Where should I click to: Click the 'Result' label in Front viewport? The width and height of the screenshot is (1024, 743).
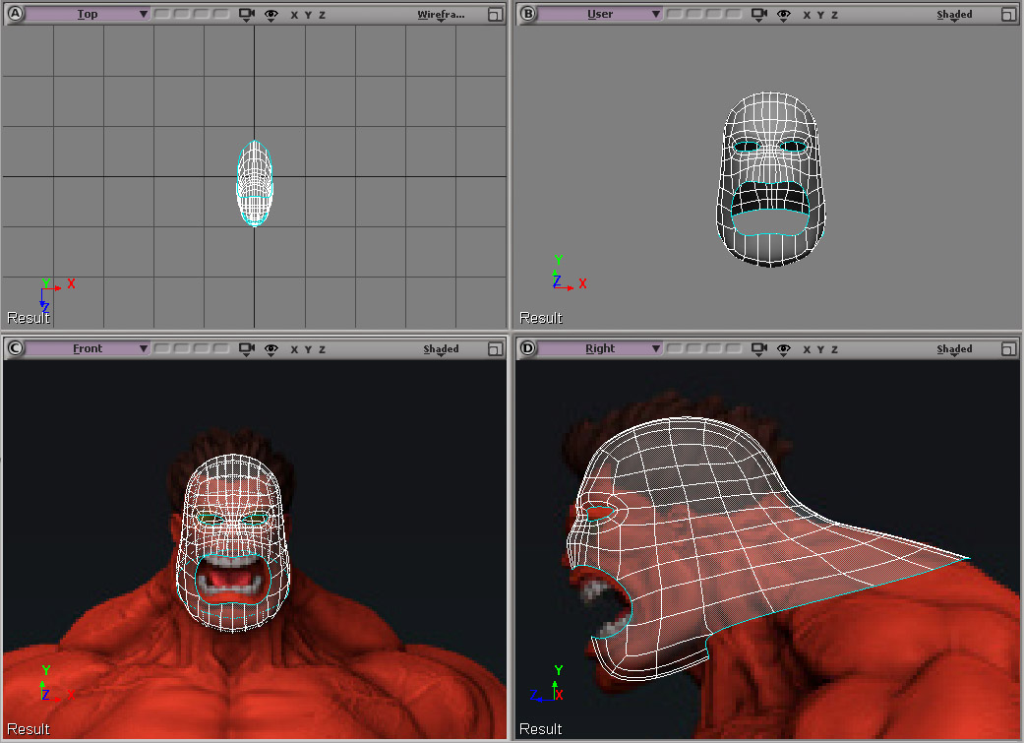(29, 728)
